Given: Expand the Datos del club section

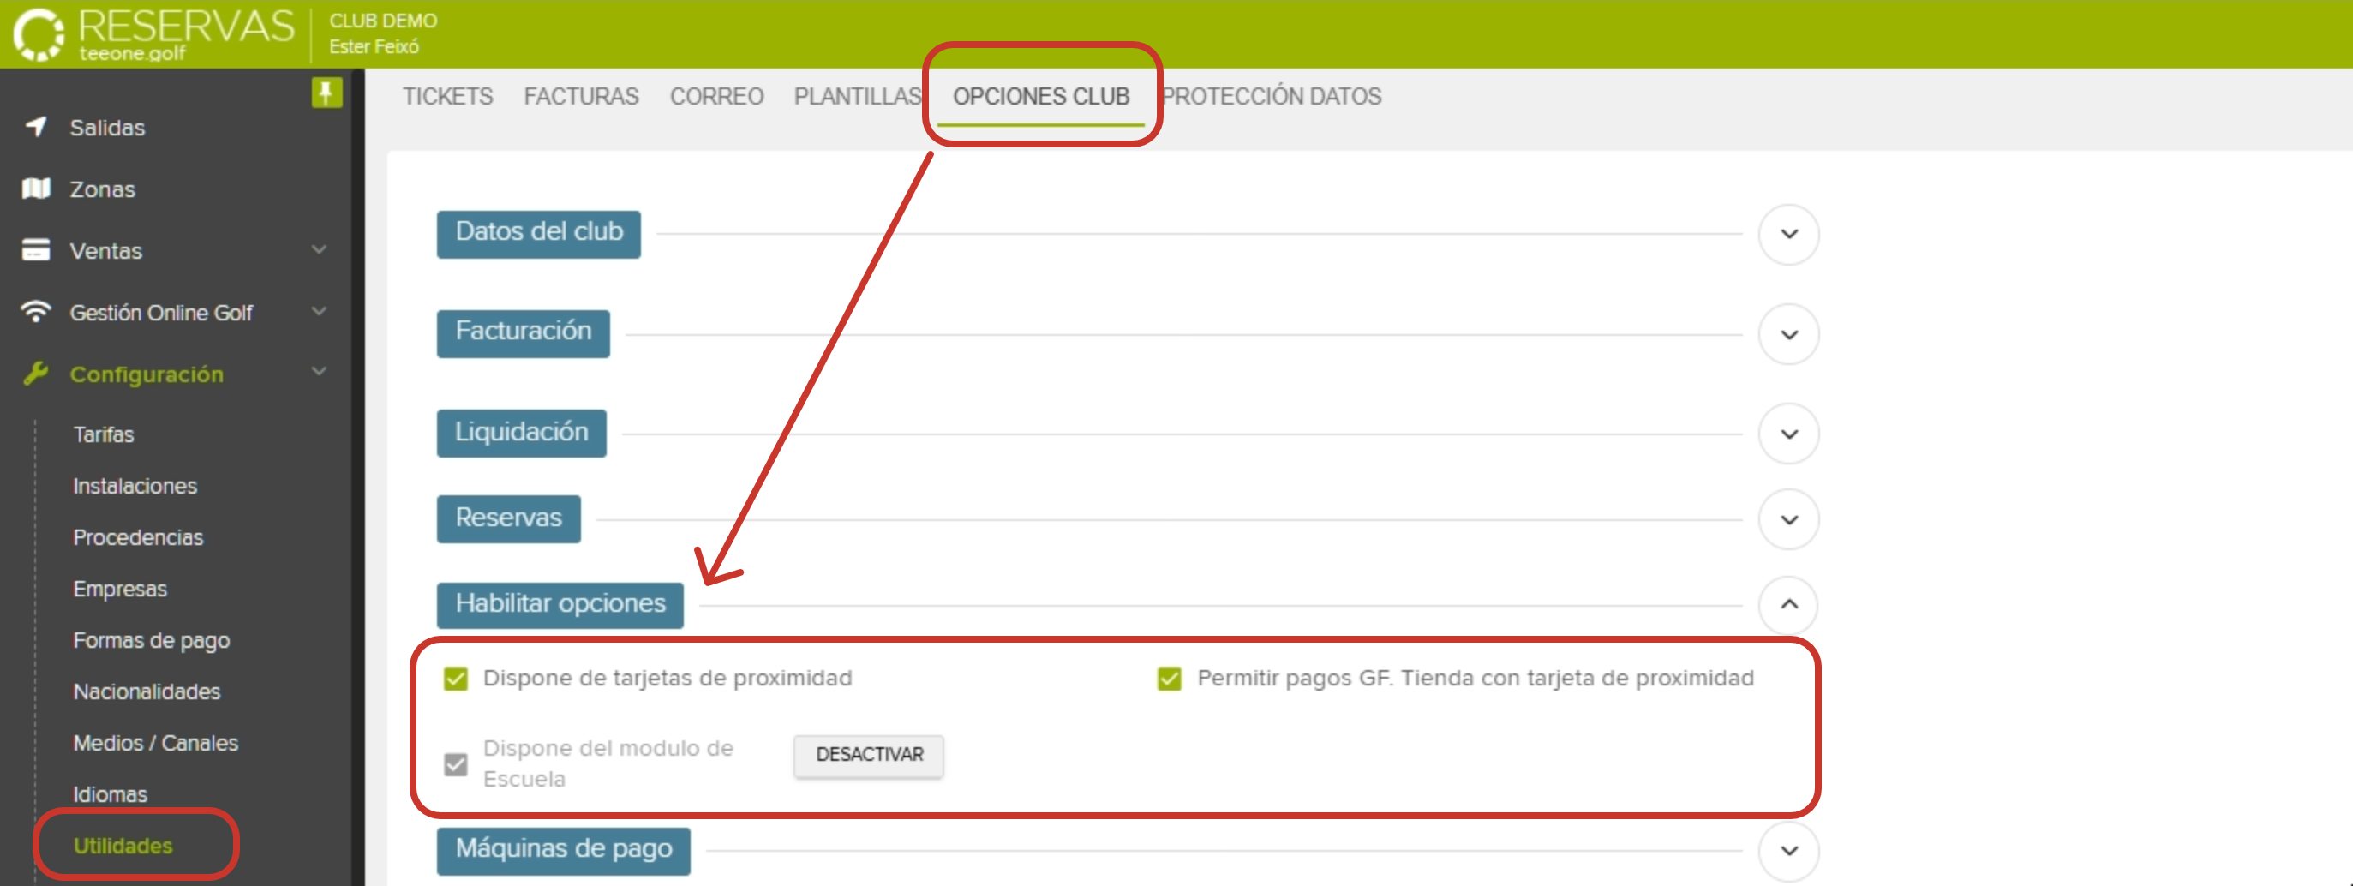Looking at the screenshot, I should (1788, 235).
